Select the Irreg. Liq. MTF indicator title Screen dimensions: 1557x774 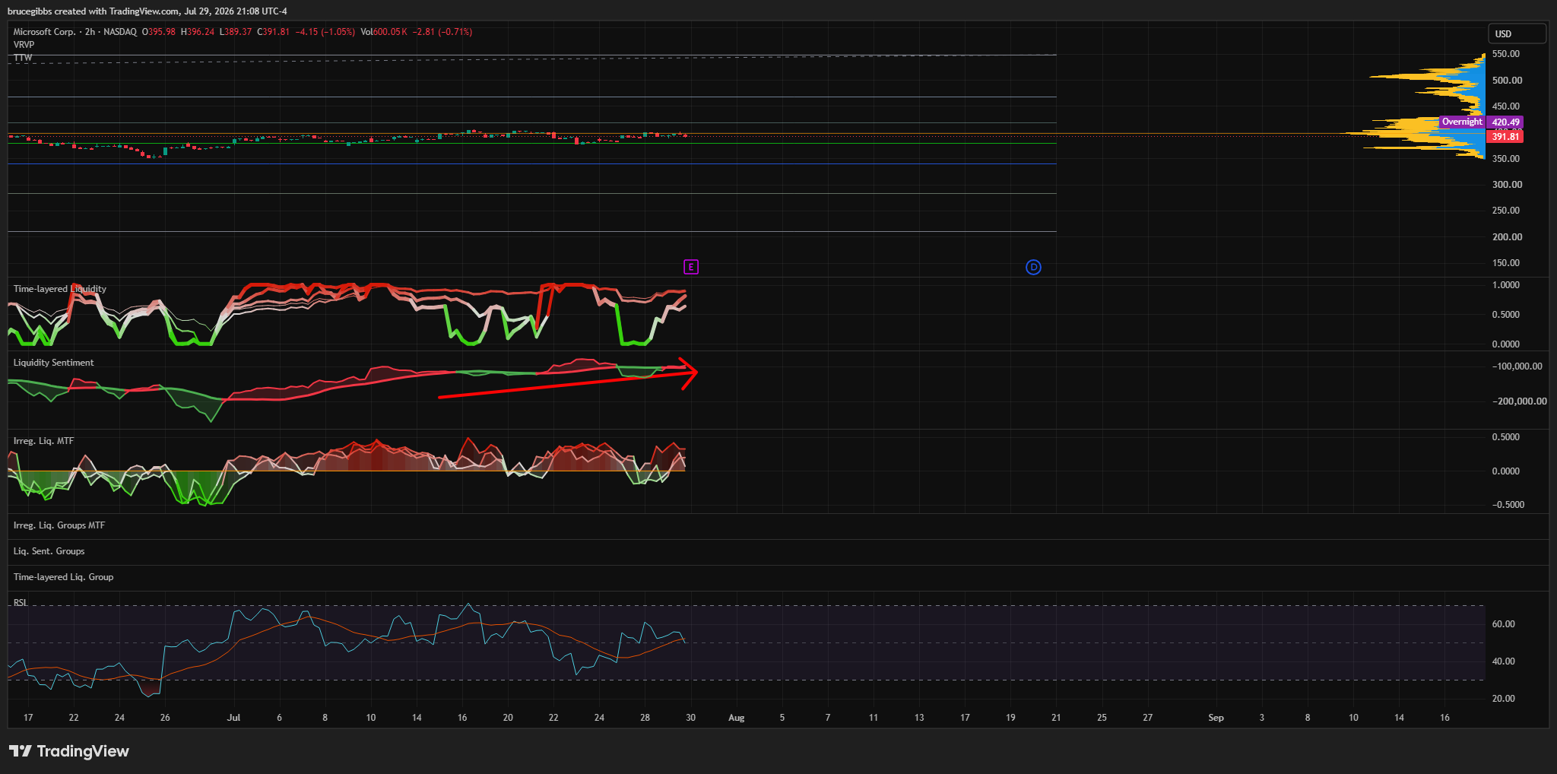(x=43, y=441)
